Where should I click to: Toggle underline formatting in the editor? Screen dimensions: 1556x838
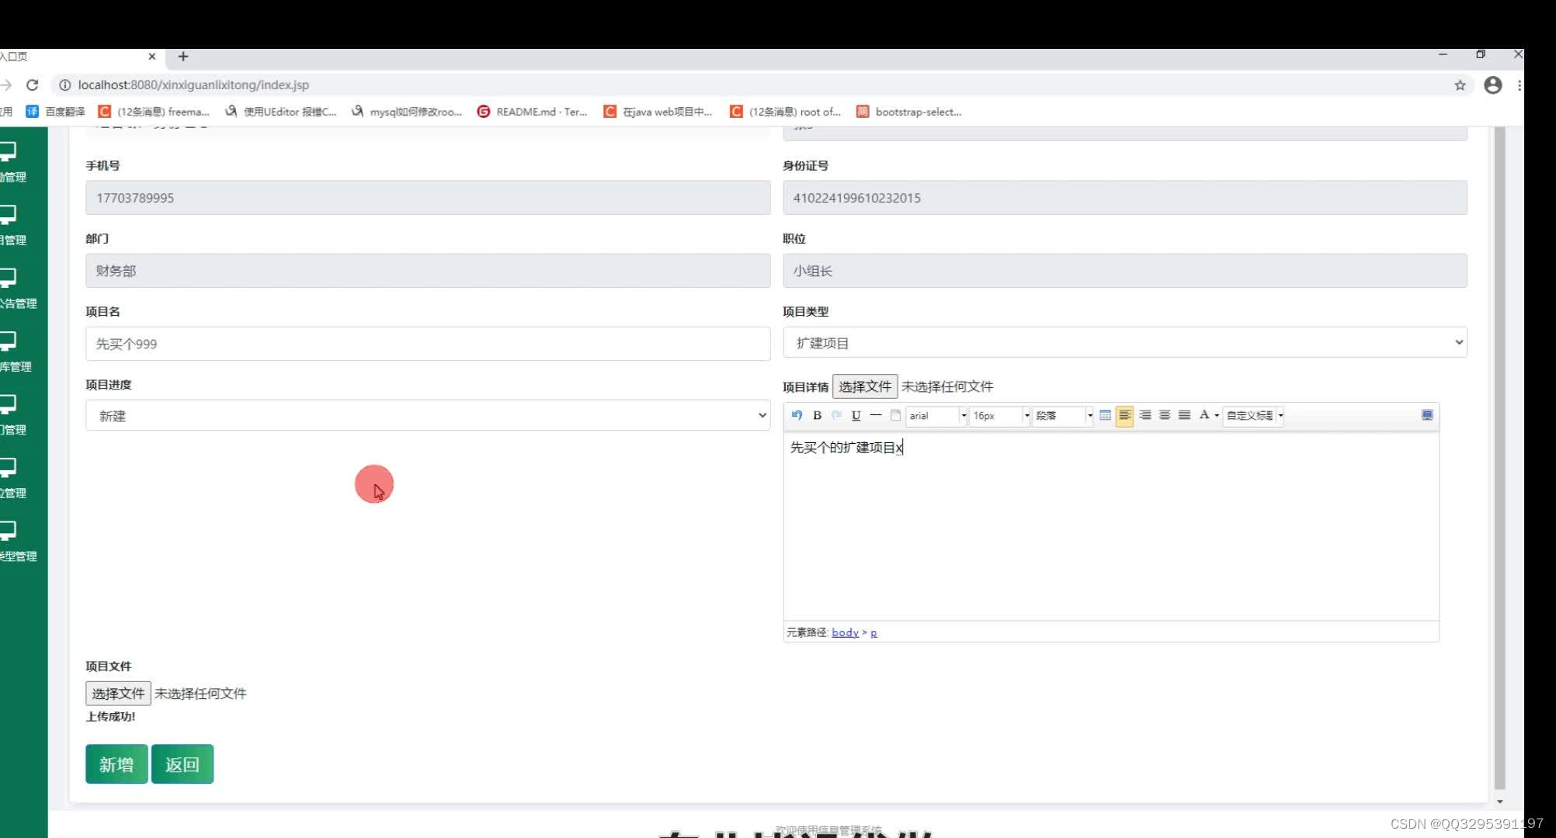tap(856, 415)
